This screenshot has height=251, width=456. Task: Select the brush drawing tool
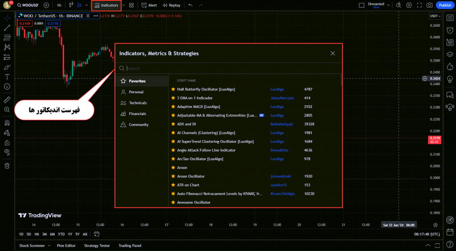click(7, 67)
